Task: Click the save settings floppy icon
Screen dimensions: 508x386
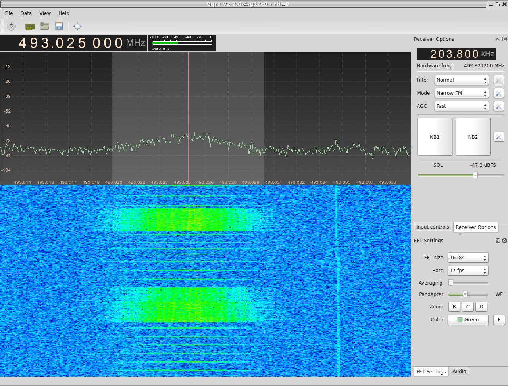Action: [x=59, y=26]
